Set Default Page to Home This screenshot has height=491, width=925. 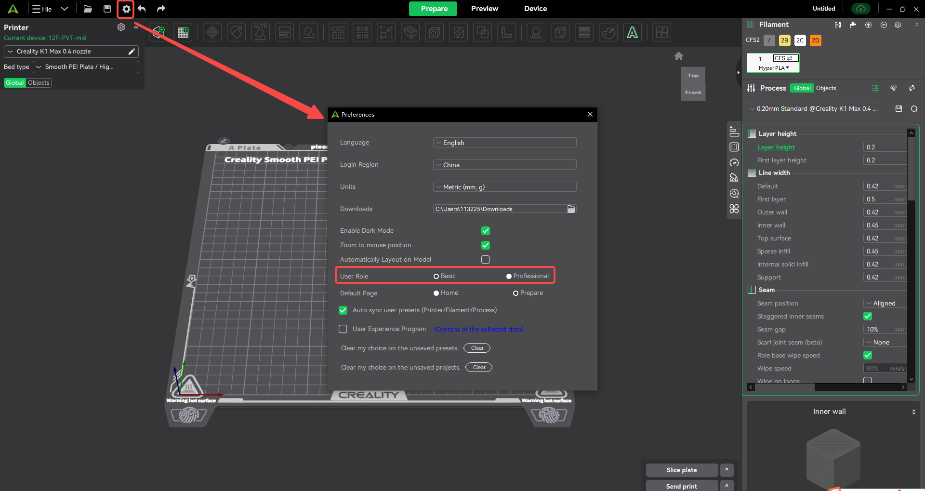coord(436,293)
